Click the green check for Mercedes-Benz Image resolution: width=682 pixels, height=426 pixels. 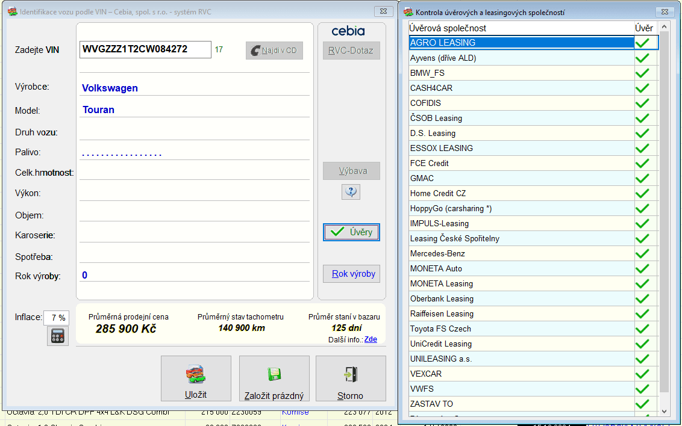pos(642,253)
